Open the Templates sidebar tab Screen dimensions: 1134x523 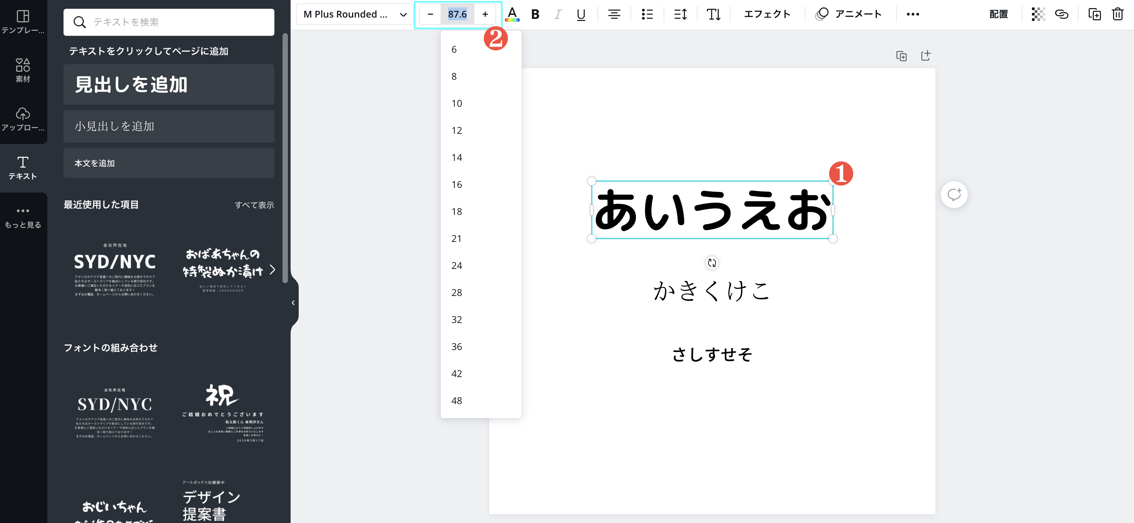(23, 22)
